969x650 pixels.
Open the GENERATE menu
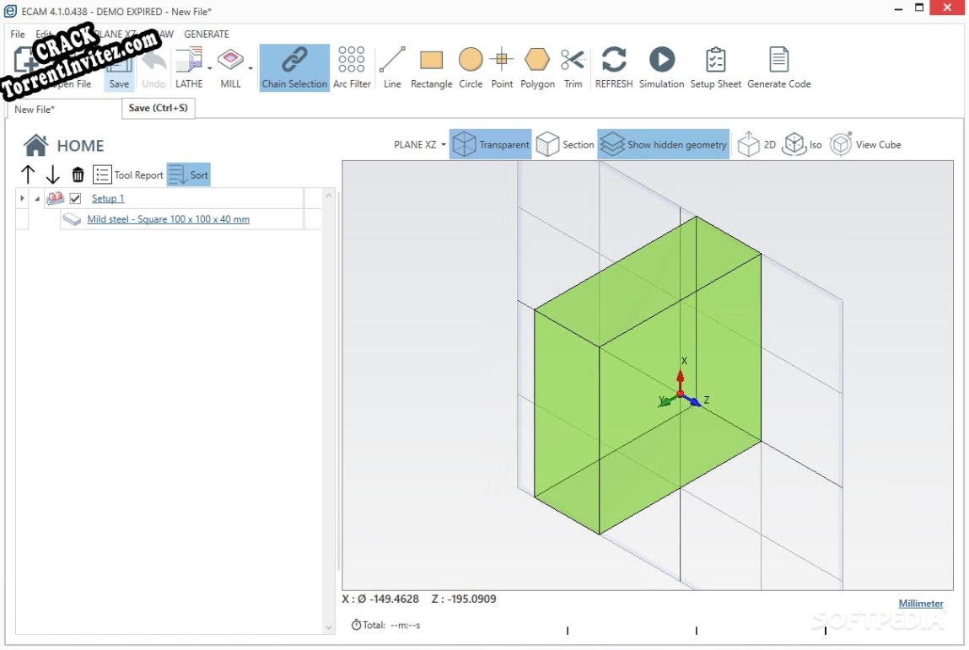coord(207,34)
